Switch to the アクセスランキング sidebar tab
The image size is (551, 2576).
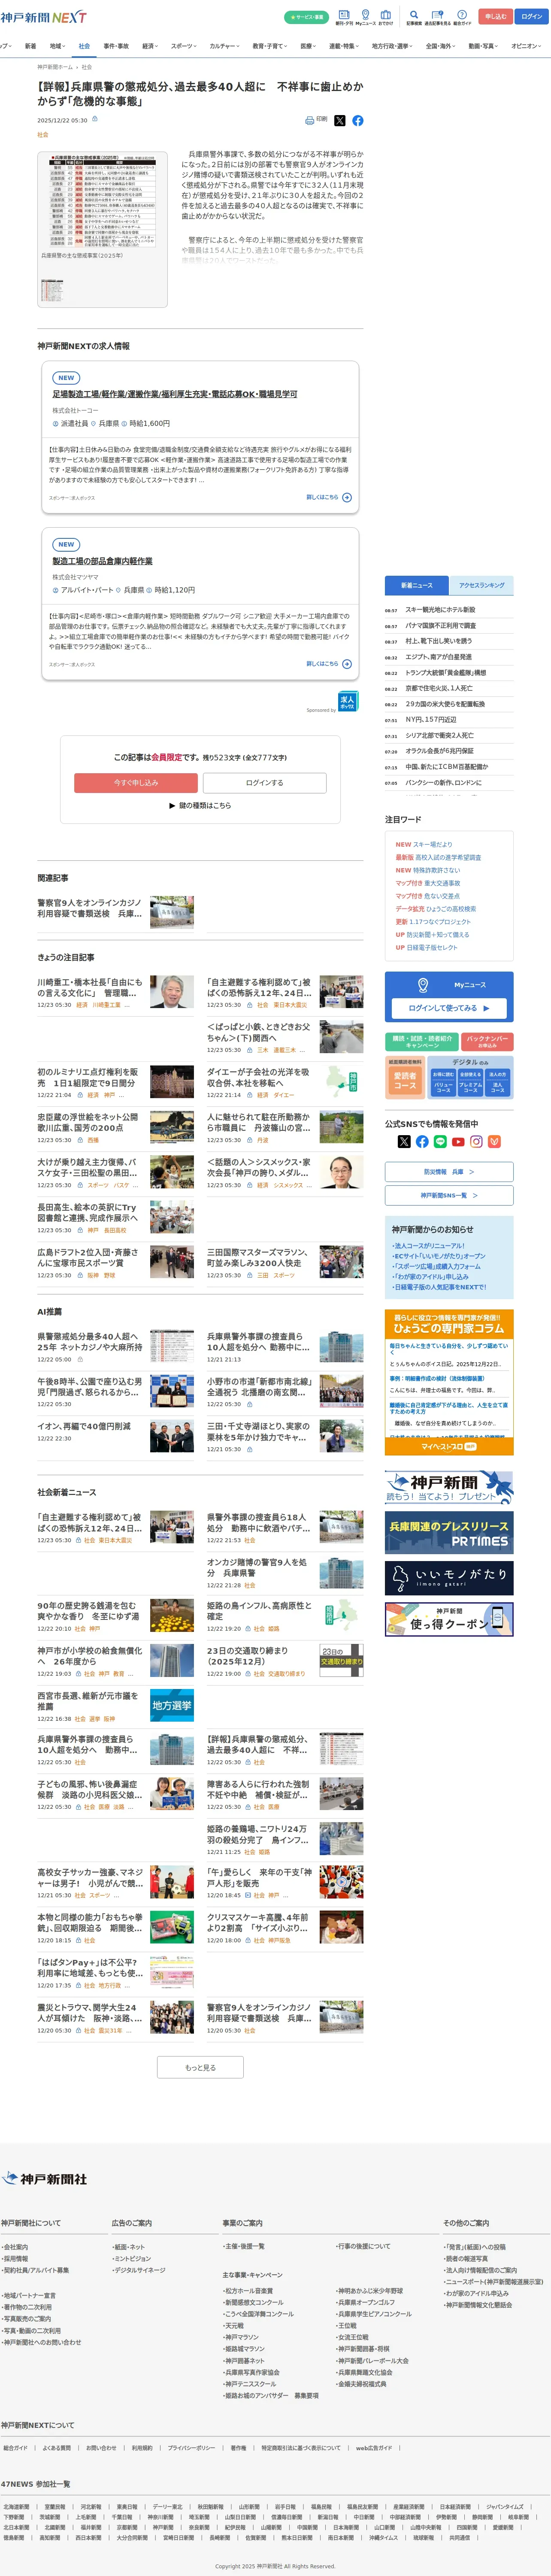click(x=481, y=585)
